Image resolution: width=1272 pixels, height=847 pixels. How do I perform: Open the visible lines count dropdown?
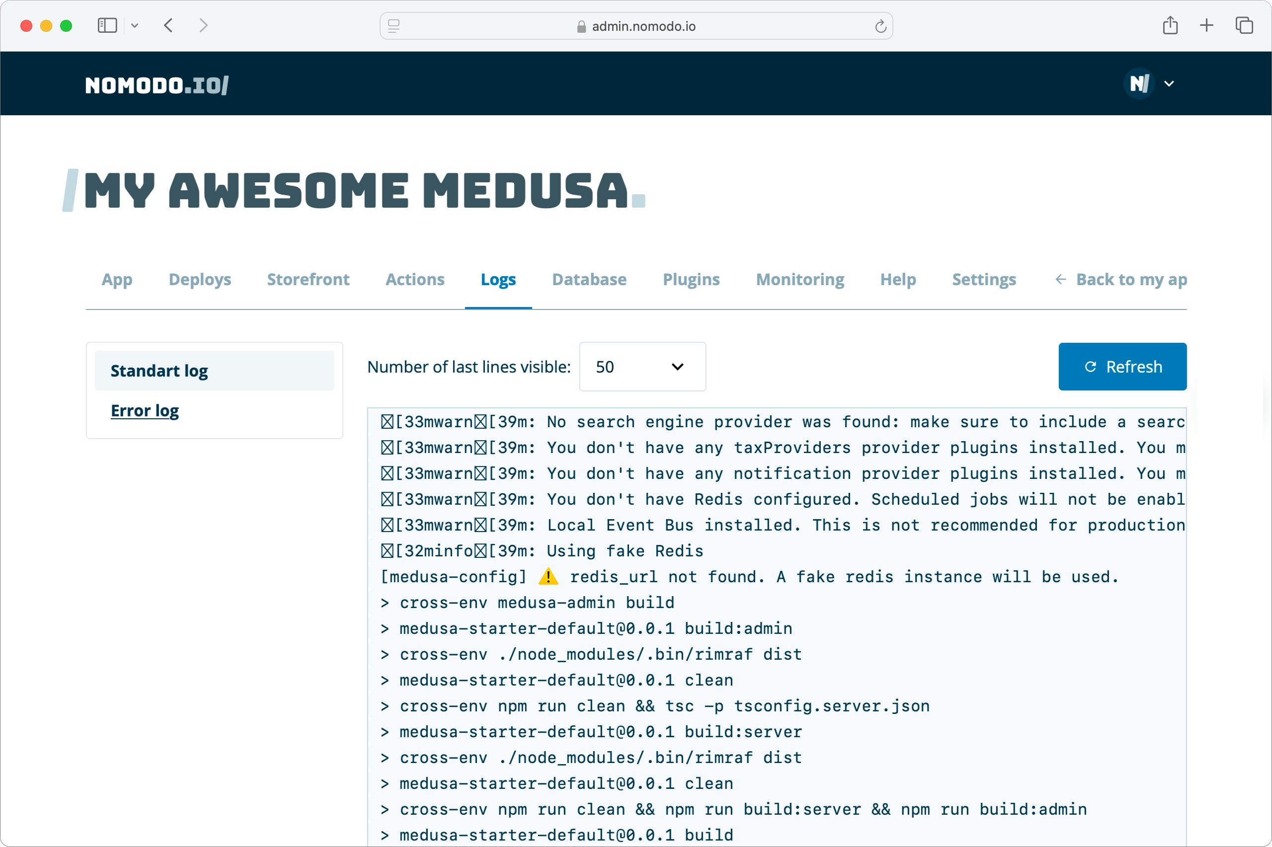[642, 367]
